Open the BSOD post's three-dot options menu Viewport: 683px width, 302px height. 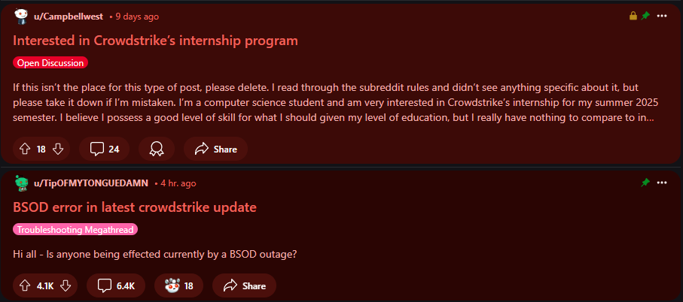[x=662, y=183]
